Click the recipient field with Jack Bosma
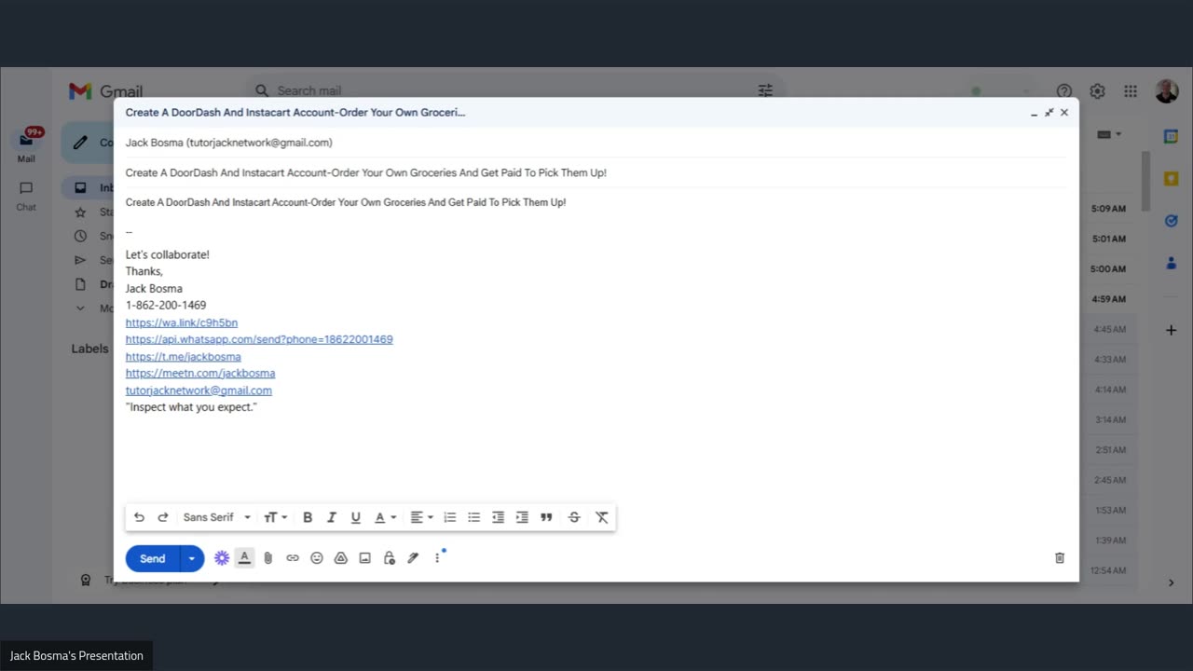 [596, 143]
